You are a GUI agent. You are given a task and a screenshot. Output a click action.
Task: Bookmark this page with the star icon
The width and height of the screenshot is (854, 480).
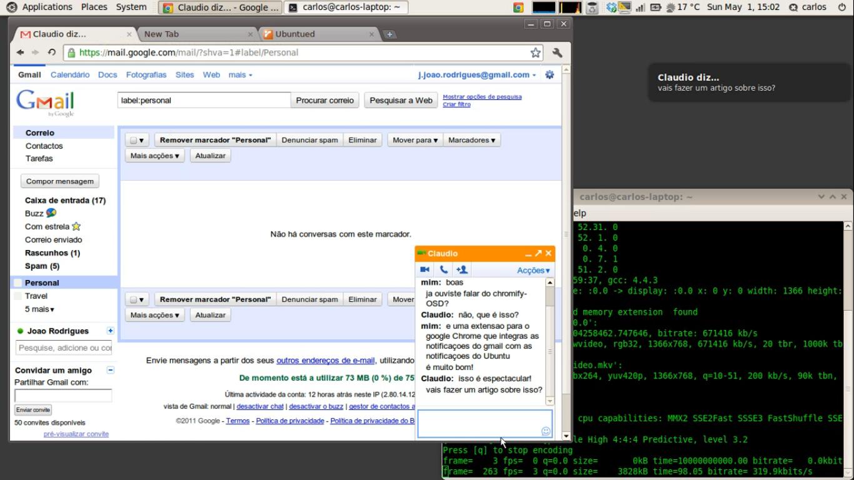coord(536,52)
